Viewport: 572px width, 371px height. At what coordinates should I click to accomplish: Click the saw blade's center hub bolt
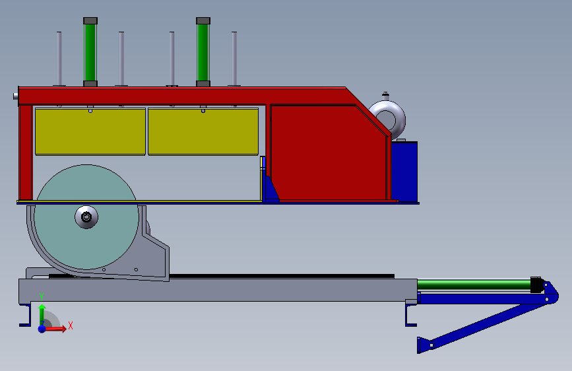(86, 217)
